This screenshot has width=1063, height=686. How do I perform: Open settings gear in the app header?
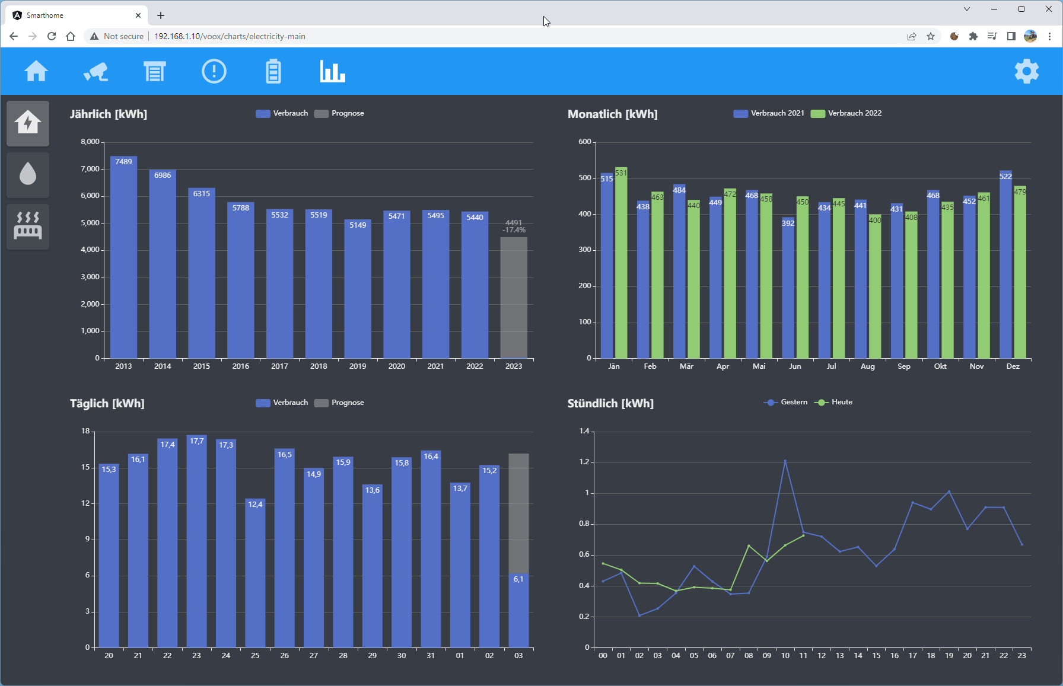[x=1027, y=71]
